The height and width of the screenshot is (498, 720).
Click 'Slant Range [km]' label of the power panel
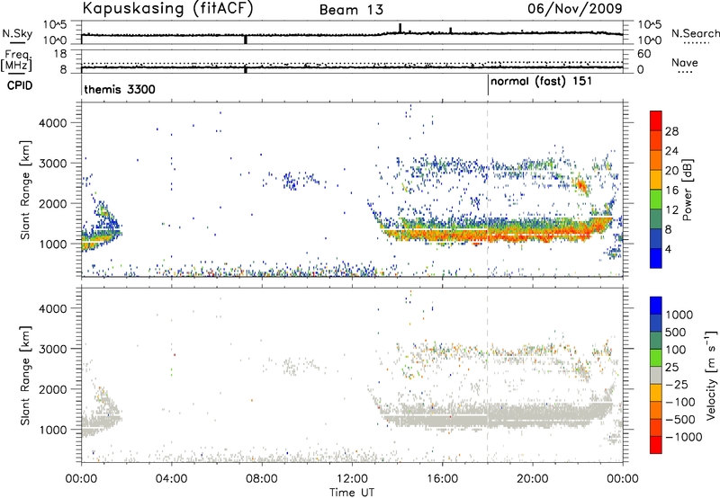(x=25, y=190)
